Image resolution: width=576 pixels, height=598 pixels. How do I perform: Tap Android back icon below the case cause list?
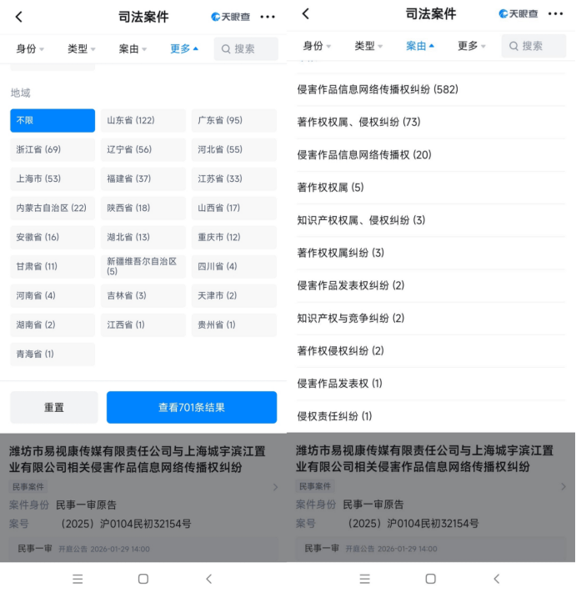coord(496,579)
